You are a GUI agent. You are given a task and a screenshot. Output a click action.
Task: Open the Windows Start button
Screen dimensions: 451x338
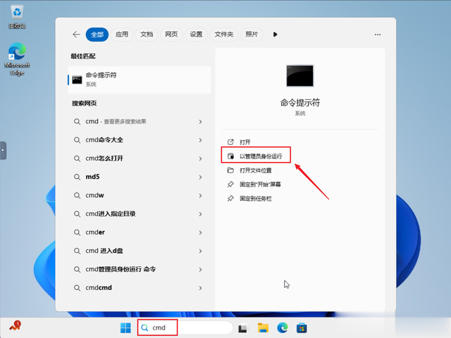pyautogui.click(x=125, y=328)
